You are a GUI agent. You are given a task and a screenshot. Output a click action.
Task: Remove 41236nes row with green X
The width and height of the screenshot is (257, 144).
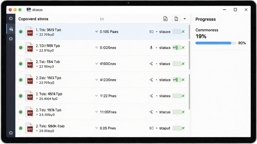(x=183, y=80)
